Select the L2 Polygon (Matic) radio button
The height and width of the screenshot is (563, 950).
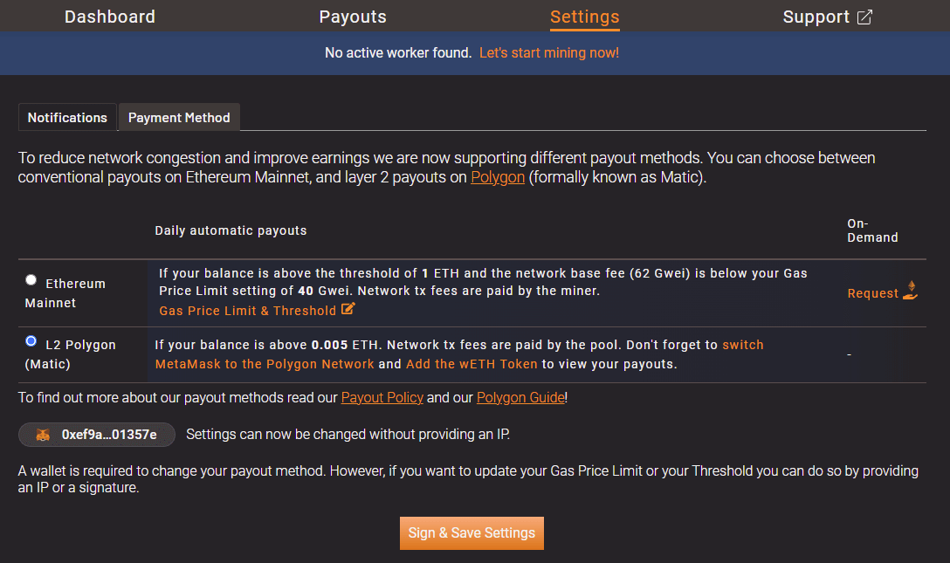click(x=31, y=340)
